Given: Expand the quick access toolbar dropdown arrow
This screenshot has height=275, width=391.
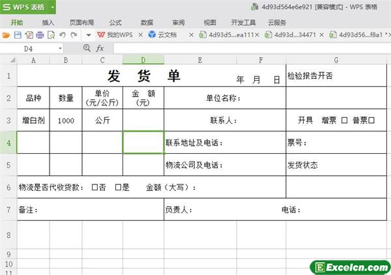Looking at the screenshot, I should 89,35.
